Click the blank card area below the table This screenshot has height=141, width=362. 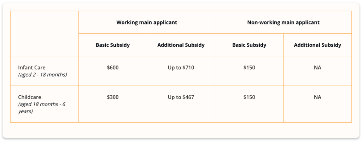(x=181, y=130)
